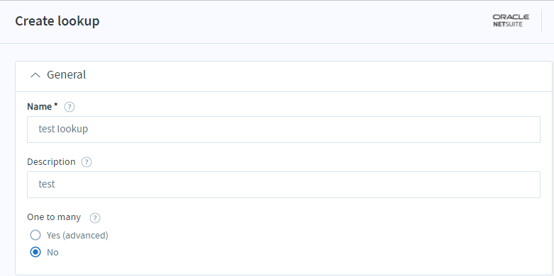554x276 pixels.
Task: Open the help tooltip next to Name
Action: click(70, 107)
